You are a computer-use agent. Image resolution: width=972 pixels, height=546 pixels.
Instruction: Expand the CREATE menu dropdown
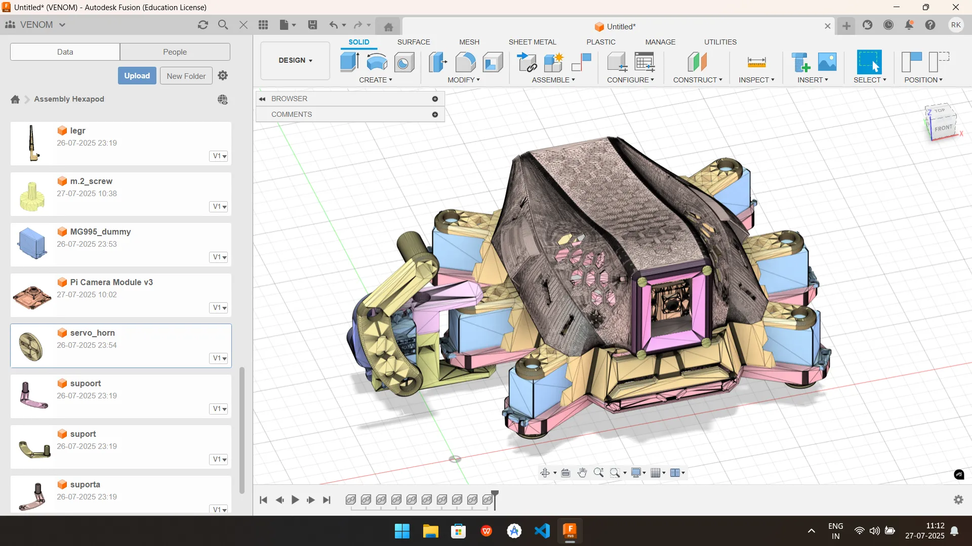click(x=376, y=80)
